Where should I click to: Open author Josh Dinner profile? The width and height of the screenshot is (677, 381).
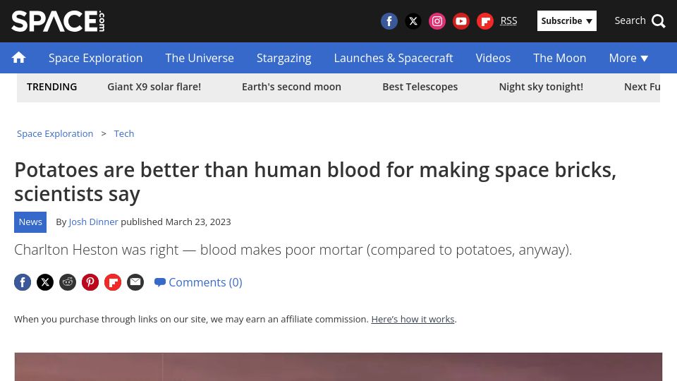[93, 222]
